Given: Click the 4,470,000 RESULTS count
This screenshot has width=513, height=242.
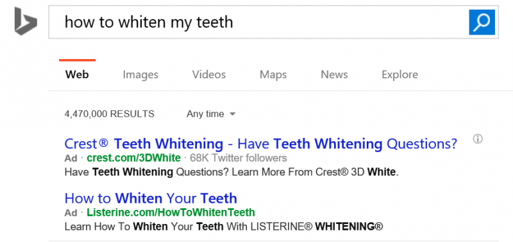Looking at the screenshot, I should coord(109,114).
